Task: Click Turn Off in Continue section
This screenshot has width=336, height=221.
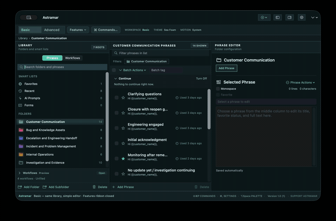Action: tap(202, 79)
